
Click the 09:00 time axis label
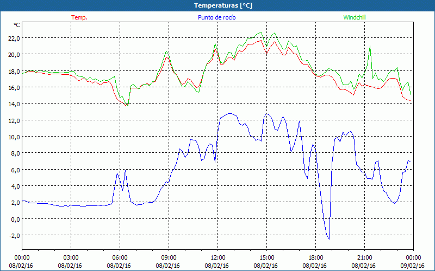point(169,258)
